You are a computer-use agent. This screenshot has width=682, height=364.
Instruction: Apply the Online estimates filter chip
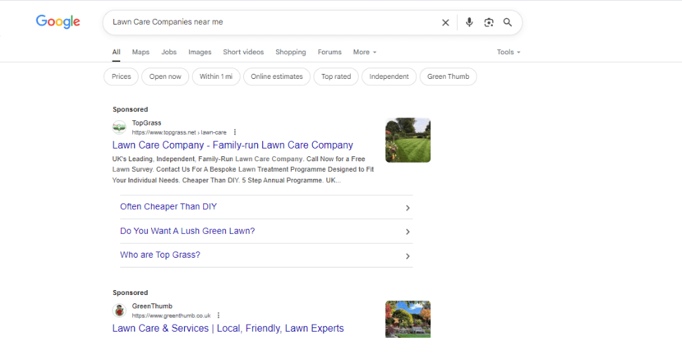tap(276, 77)
